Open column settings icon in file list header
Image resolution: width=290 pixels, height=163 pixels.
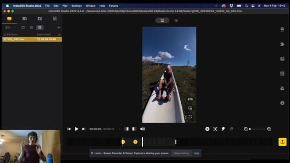(x=59, y=34)
